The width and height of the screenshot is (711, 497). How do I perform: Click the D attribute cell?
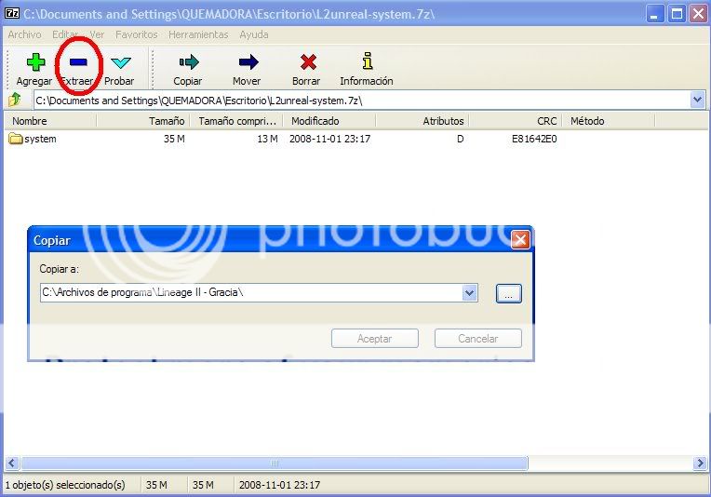click(x=461, y=139)
